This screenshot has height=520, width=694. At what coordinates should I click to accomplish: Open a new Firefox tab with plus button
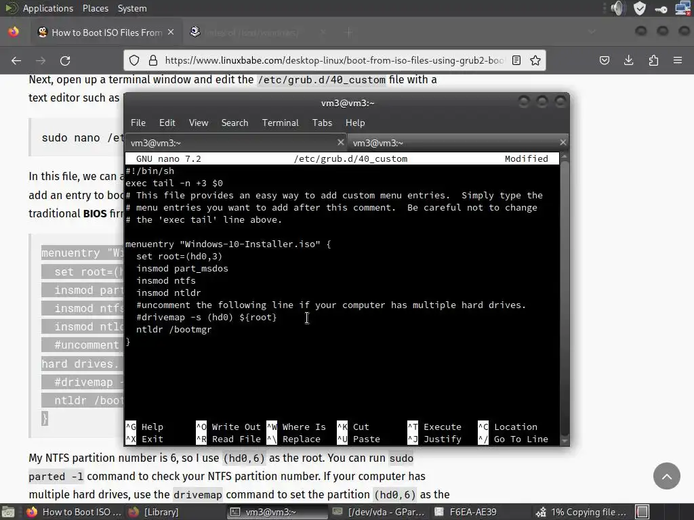349,32
